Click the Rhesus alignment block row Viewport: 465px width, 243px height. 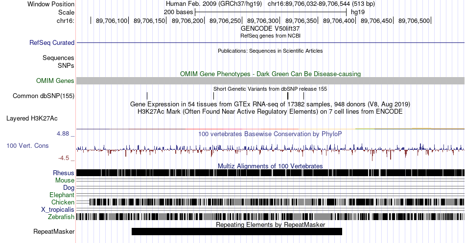click(x=271, y=173)
